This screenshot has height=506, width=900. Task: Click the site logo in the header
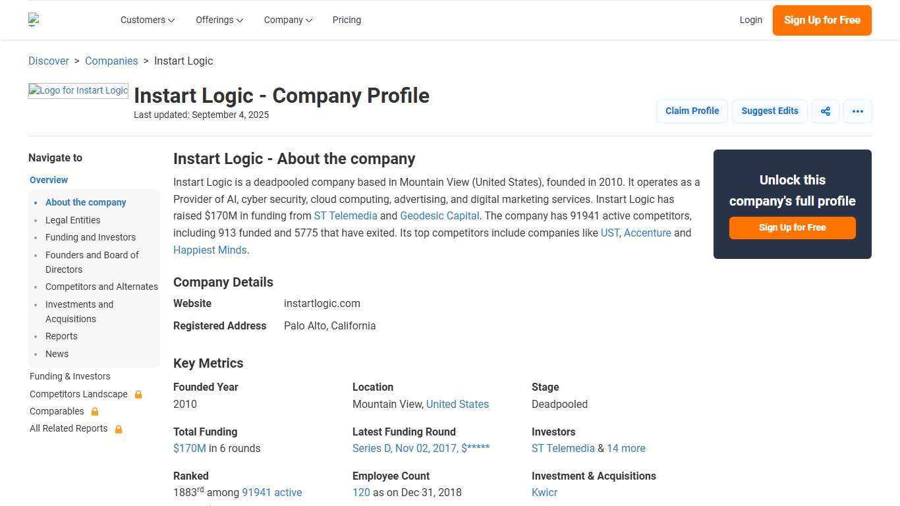(x=34, y=20)
